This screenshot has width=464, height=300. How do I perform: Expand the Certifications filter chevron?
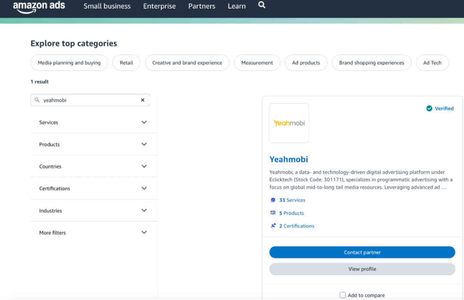[x=144, y=188]
